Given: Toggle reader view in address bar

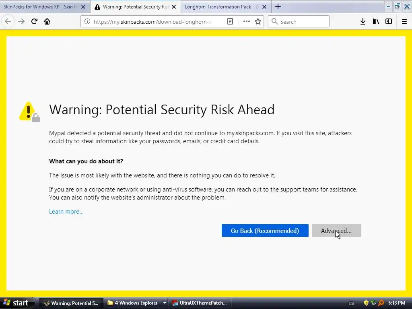Looking at the screenshot, I should point(230,22).
